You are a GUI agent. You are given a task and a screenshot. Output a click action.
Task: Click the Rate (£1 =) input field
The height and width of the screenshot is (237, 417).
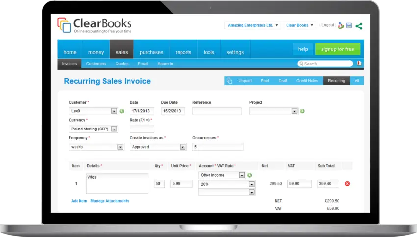click(x=142, y=129)
